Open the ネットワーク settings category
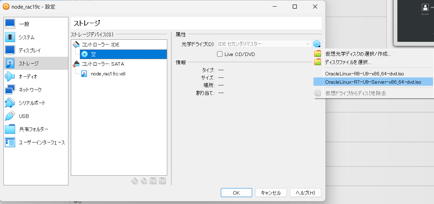 coord(36,90)
